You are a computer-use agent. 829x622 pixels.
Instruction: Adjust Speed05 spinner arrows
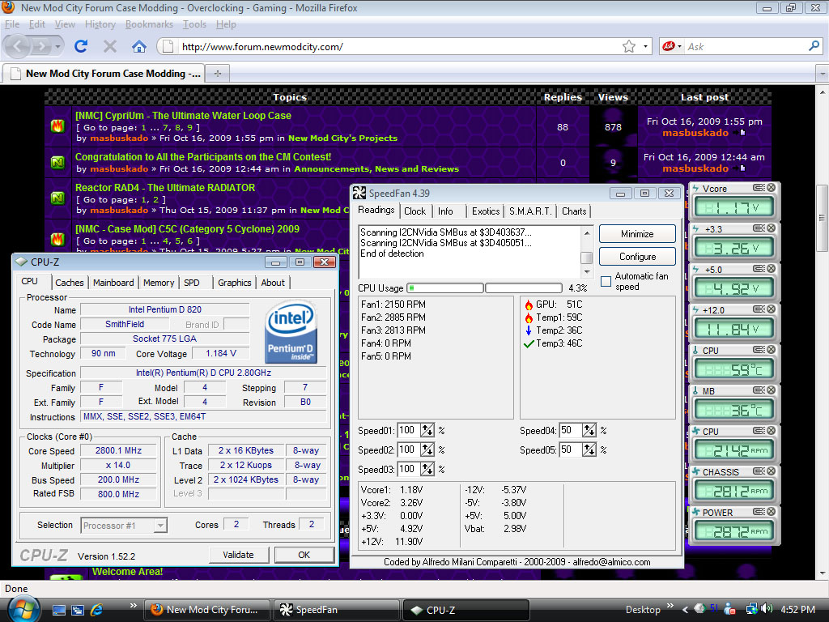click(x=589, y=450)
